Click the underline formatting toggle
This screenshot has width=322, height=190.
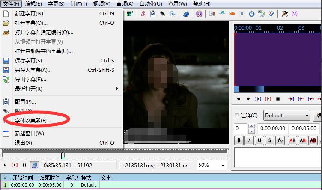pyautogui.click(x=260, y=140)
